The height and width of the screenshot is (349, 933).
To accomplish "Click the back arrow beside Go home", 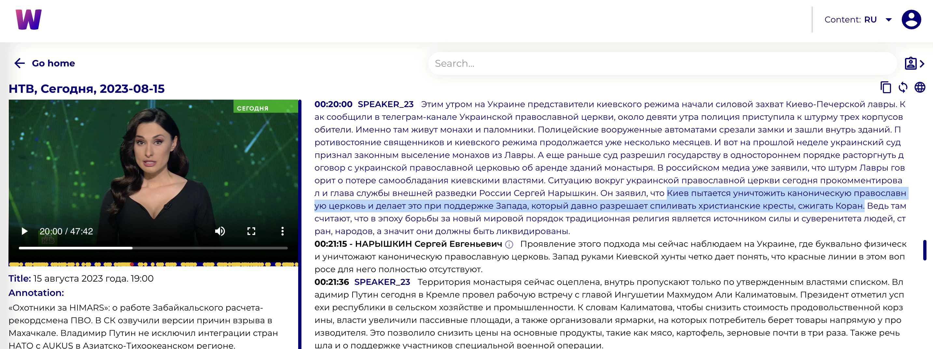I will 20,63.
